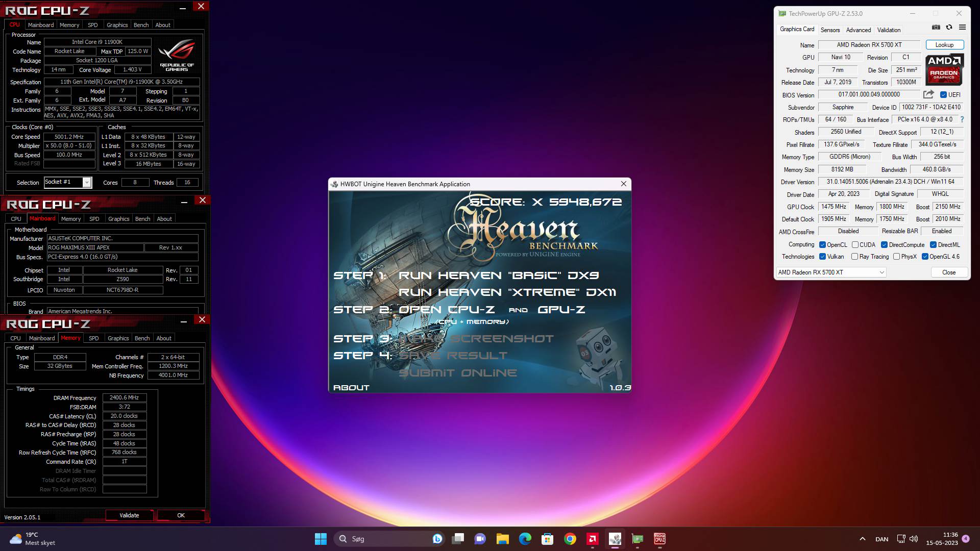980x551 pixels.
Task: Click the BIOS export share icon in GPU-Z
Action: click(x=928, y=94)
